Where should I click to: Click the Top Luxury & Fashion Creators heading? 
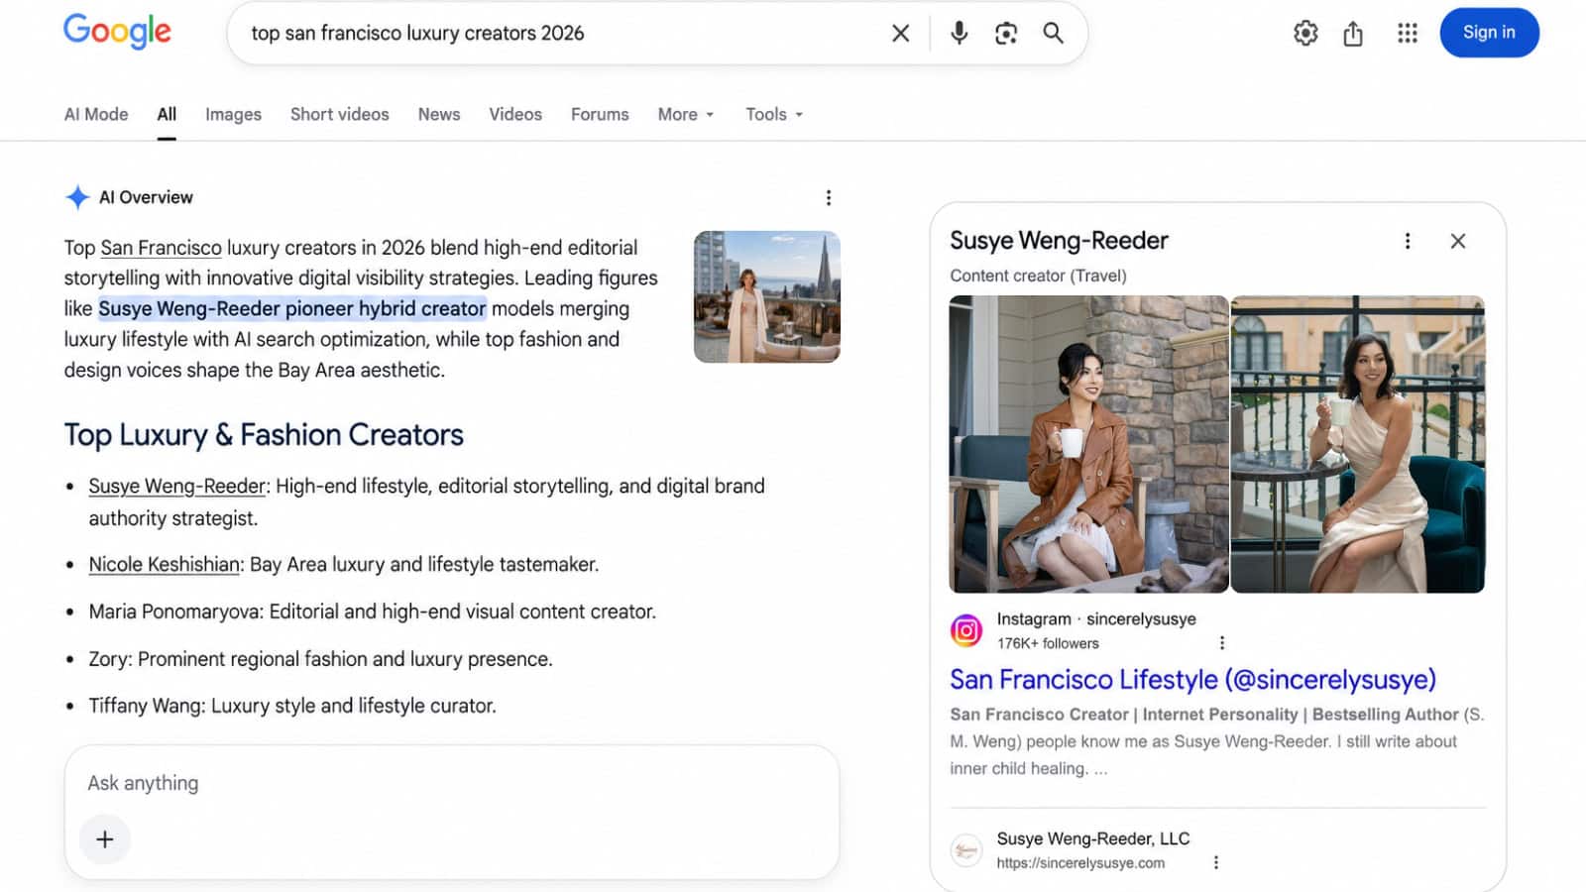tap(264, 435)
